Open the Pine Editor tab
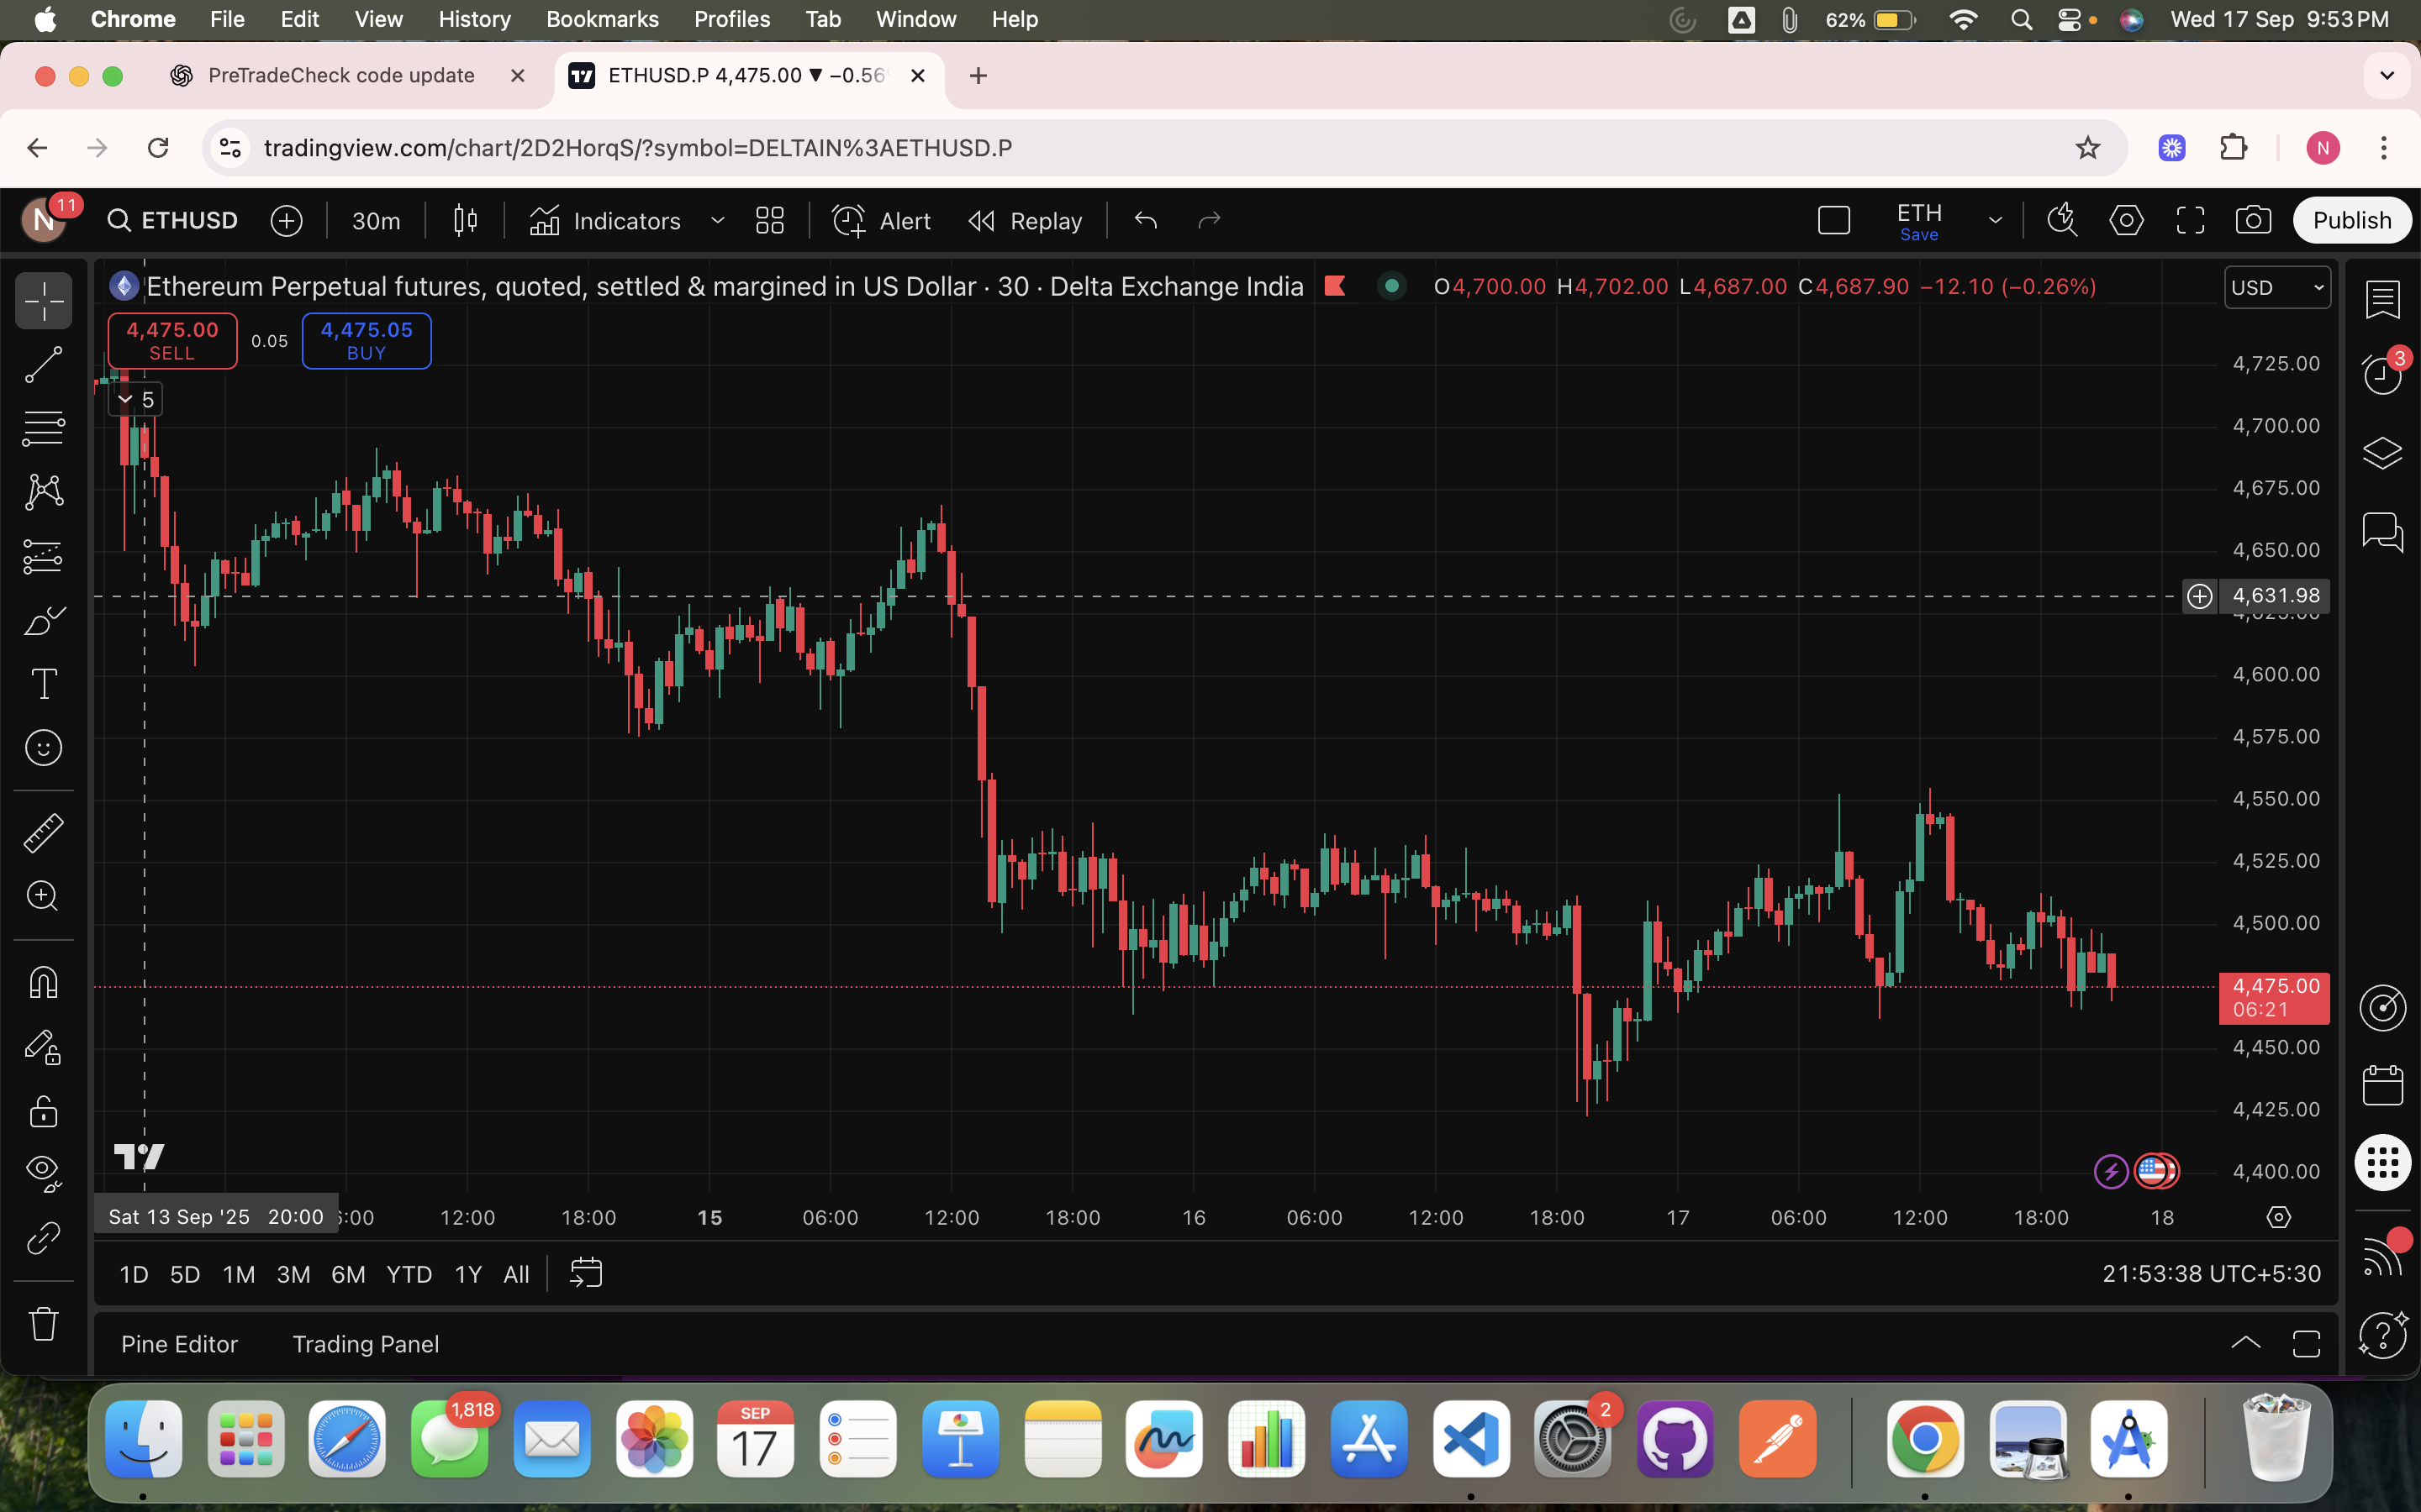This screenshot has height=1512, width=2421. (179, 1344)
